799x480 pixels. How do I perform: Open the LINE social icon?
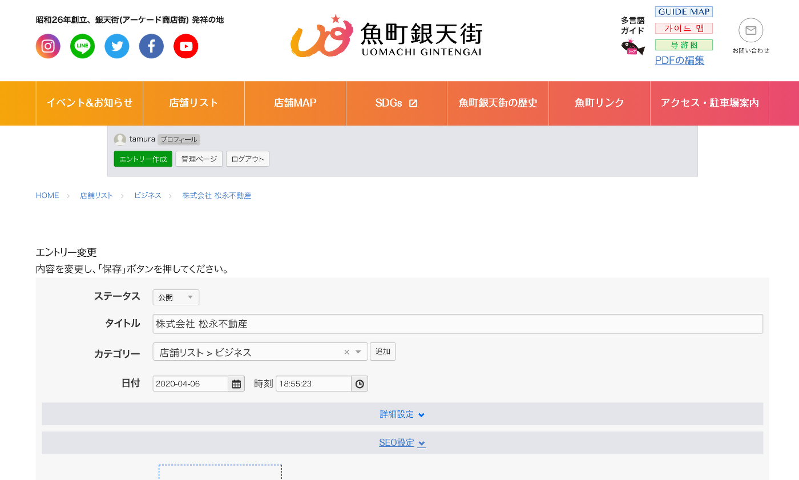tap(83, 46)
